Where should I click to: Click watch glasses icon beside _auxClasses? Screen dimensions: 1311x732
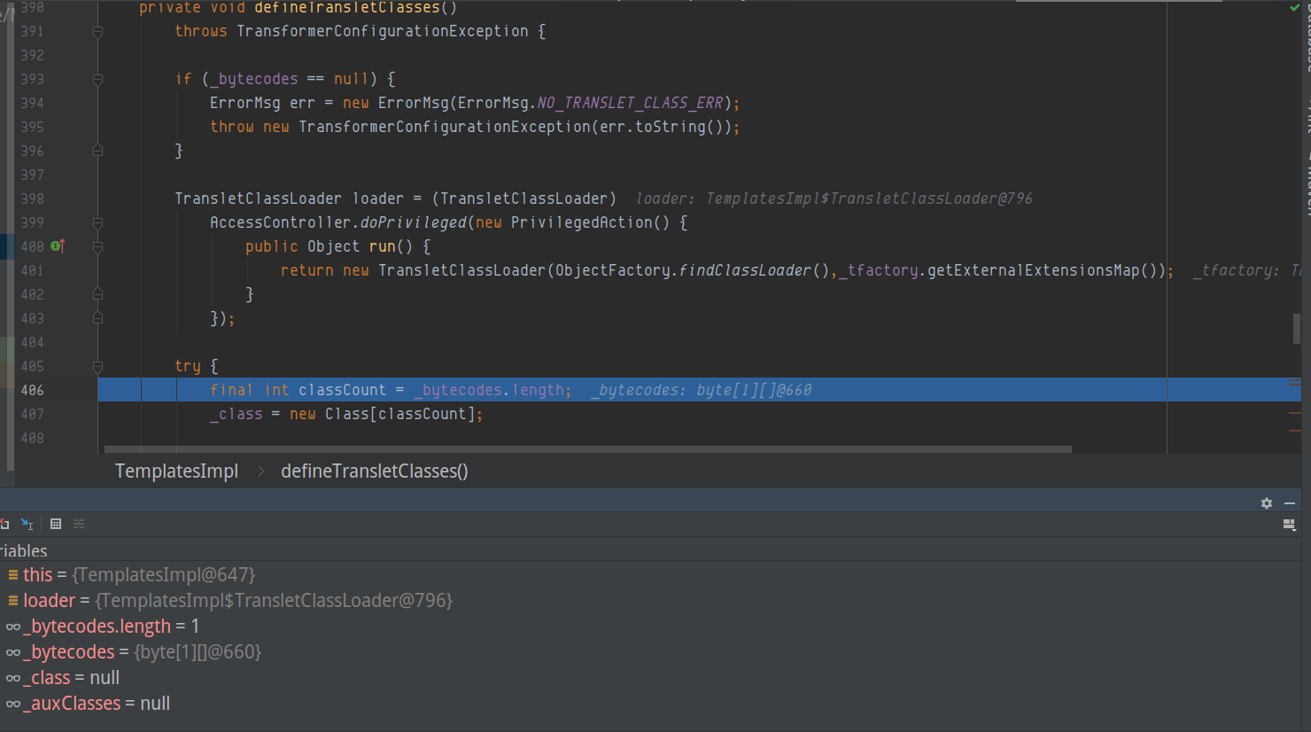[13, 704]
